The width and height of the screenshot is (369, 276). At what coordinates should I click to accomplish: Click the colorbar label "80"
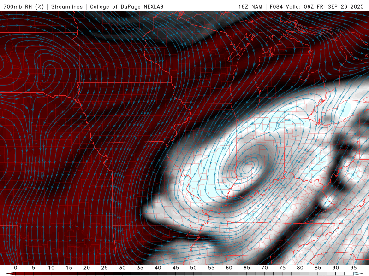300,268
